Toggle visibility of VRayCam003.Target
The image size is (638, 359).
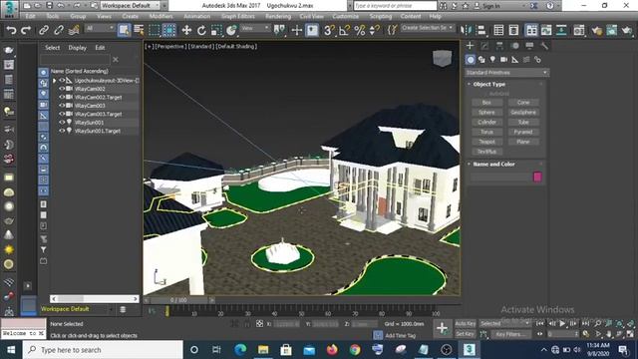pos(62,114)
